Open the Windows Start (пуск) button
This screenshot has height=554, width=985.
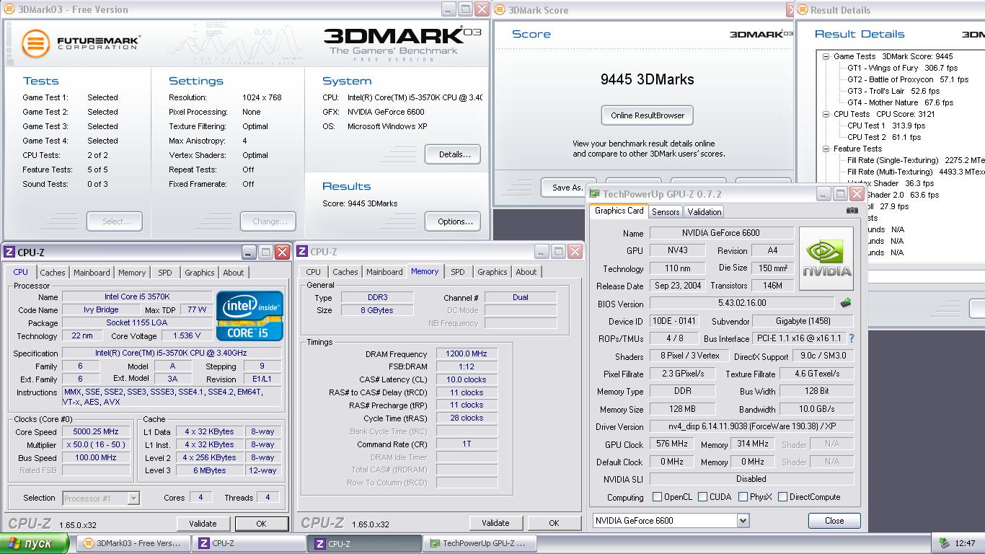point(34,543)
